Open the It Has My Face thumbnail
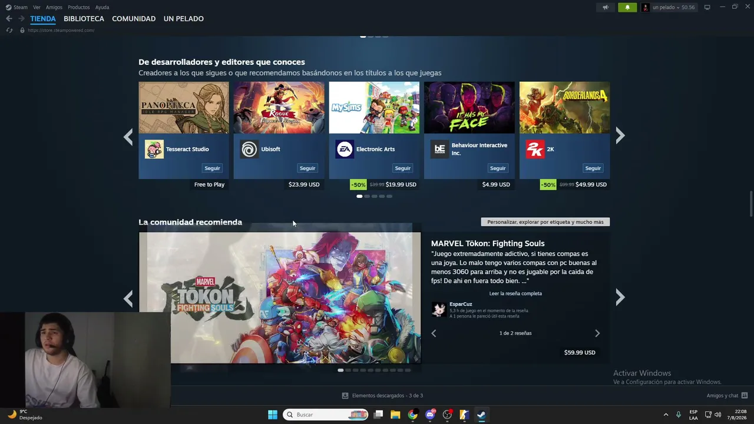This screenshot has height=424, width=754. point(469,108)
